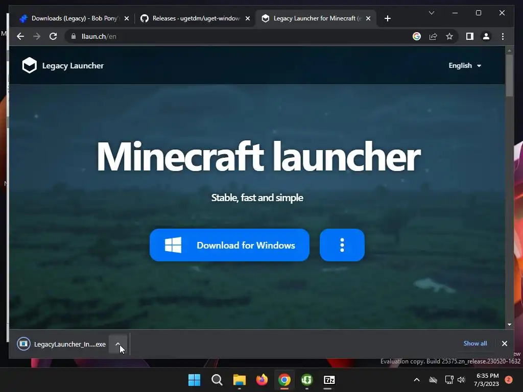Expand the download item options chevron
Viewport: 523px width, 392px height.
tap(118, 344)
